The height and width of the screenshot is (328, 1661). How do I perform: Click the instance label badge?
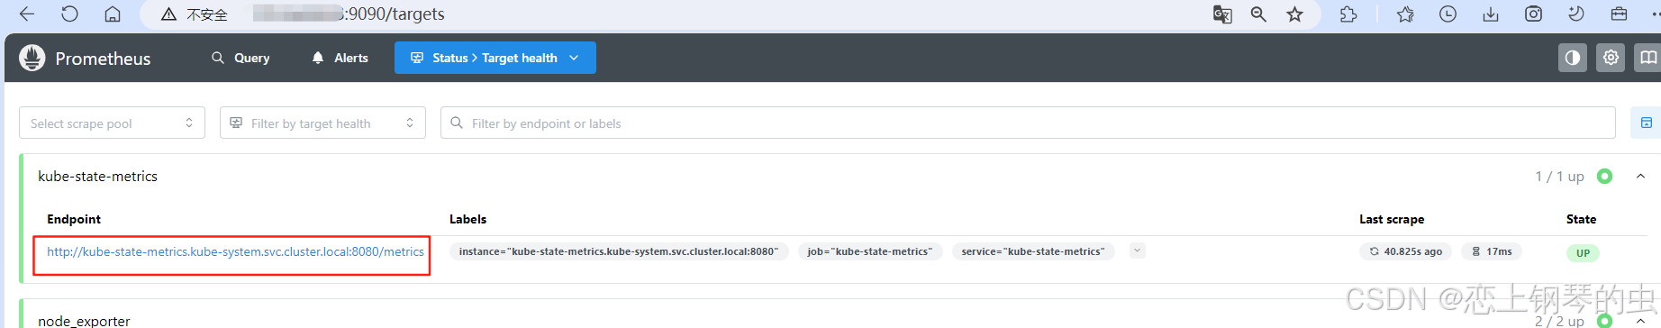[x=619, y=251]
